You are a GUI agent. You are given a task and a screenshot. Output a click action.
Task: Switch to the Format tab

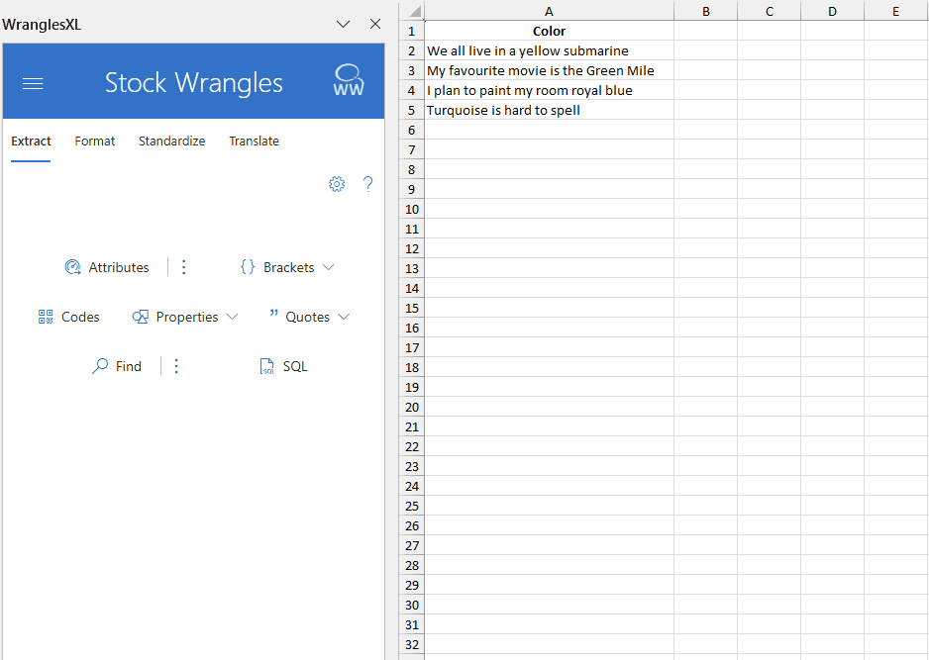coord(95,141)
